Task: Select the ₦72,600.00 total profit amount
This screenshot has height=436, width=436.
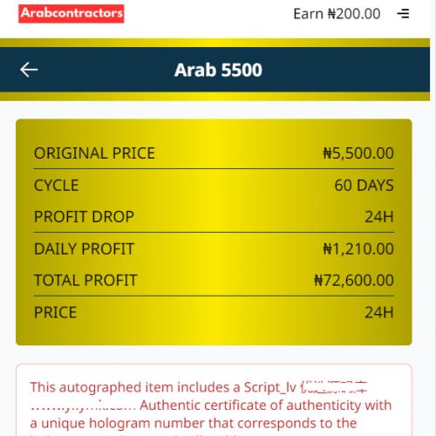Action: 354,281
